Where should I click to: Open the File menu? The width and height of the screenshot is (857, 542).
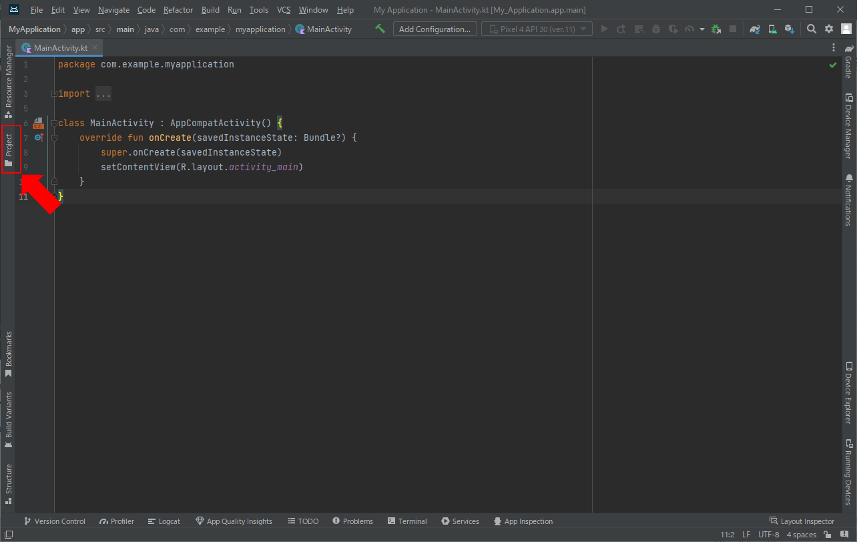37,10
